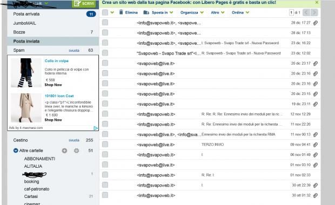Screen dimensions: 335x205
Task: Click attachment icon on 06 nov 01:49 message
Action: pos(316,155)
